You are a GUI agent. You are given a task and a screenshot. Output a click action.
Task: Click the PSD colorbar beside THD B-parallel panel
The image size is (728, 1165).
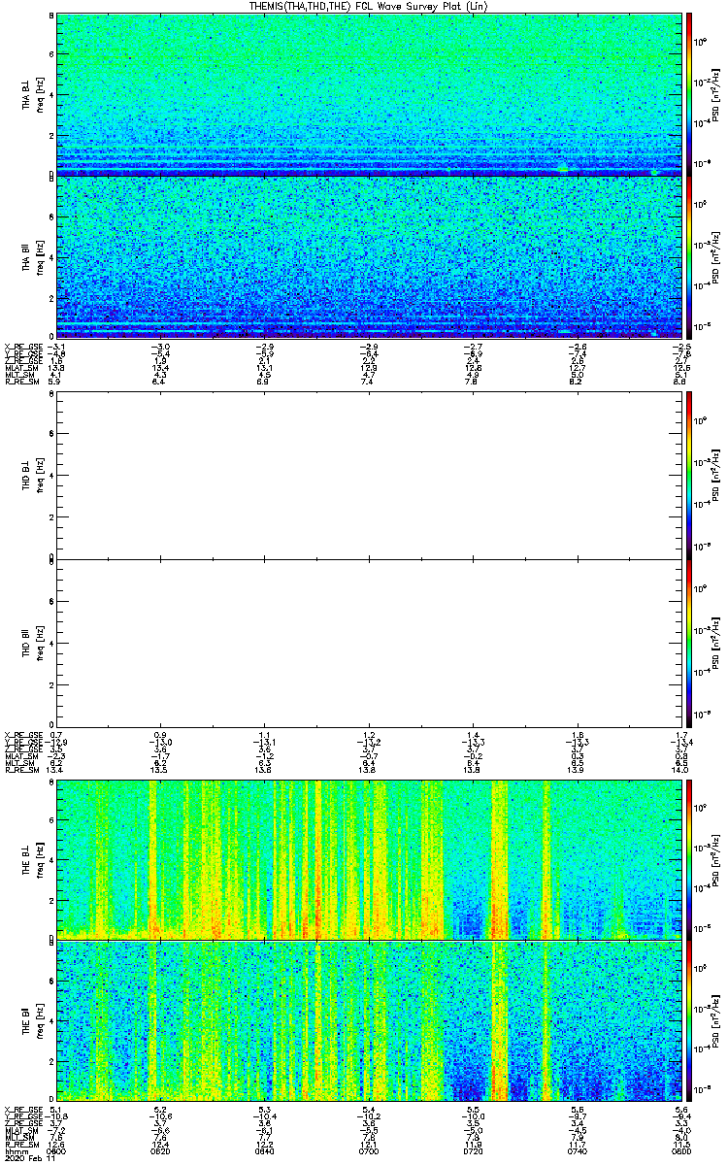[689, 642]
